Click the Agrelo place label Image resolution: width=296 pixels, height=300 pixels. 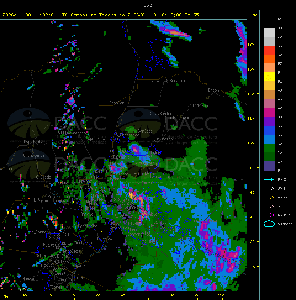click(x=87, y=214)
